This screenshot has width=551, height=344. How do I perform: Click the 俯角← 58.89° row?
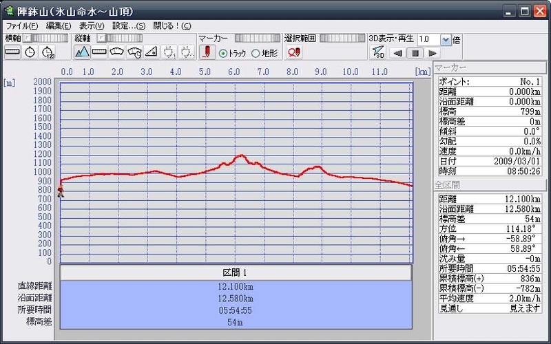click(x=490, y=248)
